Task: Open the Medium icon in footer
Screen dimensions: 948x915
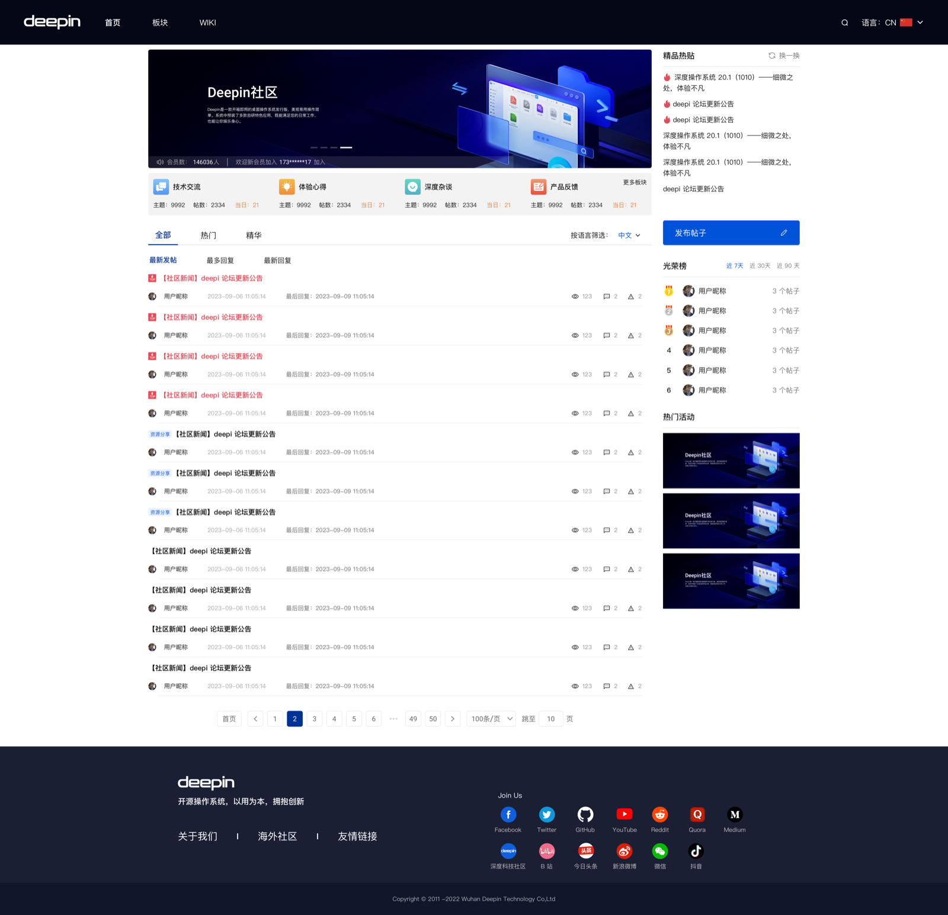Action: (x=735, y=815)
